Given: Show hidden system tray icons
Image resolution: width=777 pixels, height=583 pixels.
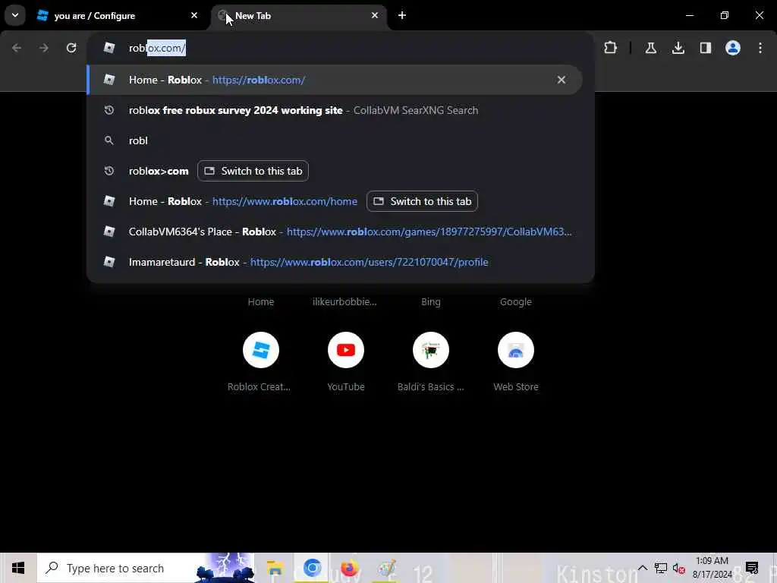Looking at the screenshot, I should (642, 568).
